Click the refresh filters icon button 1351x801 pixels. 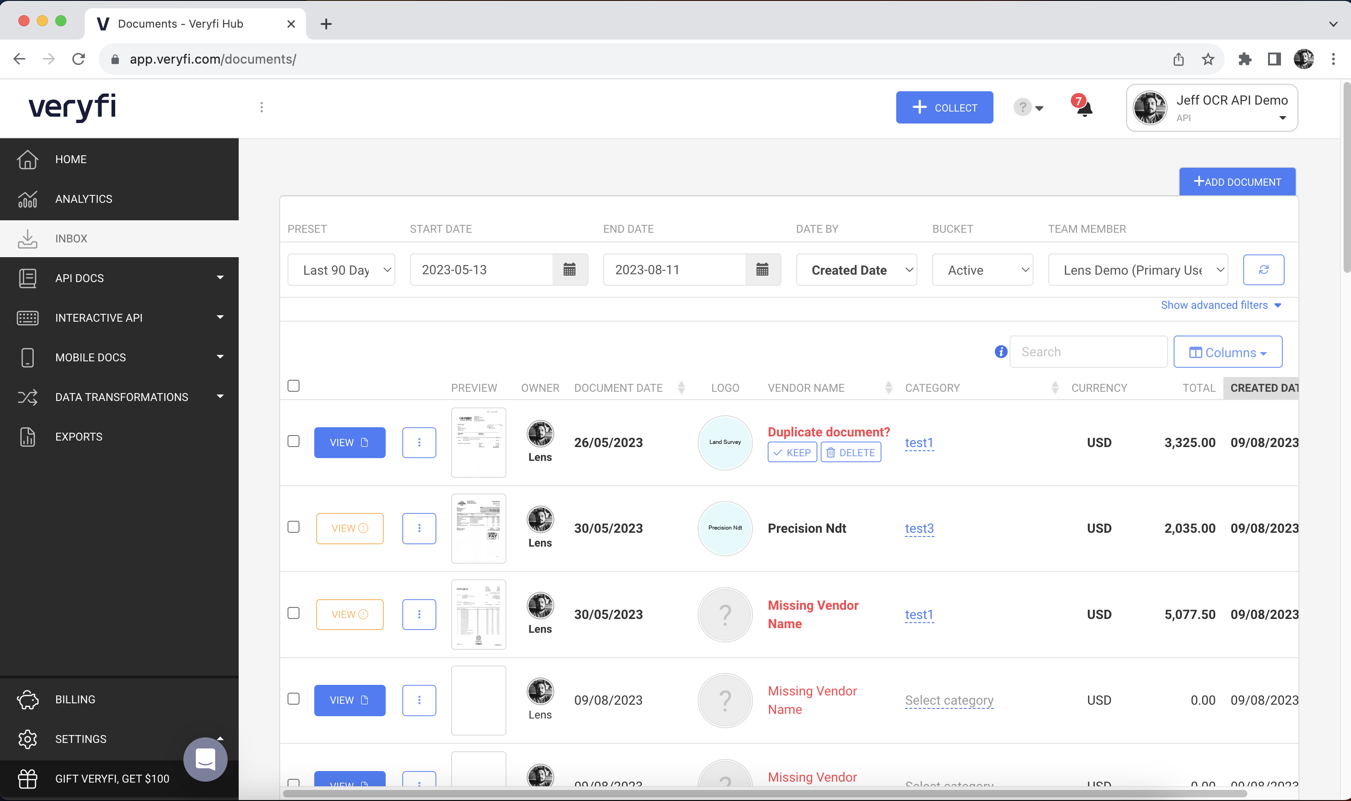tap(1263, 270)
